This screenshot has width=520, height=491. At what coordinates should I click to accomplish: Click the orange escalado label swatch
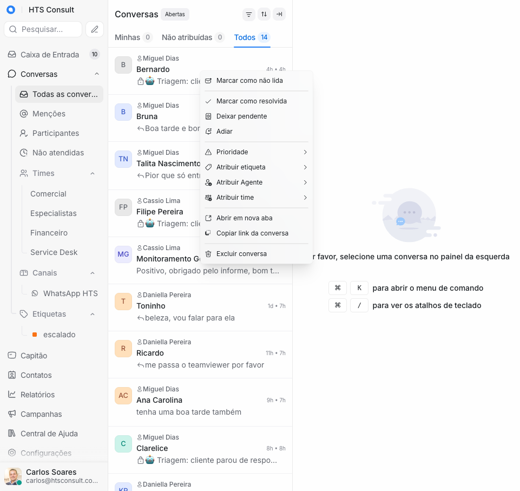(35, 335)
